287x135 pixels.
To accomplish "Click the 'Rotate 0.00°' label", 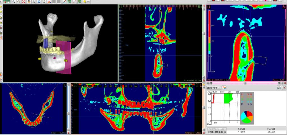I will coord(279,80).
